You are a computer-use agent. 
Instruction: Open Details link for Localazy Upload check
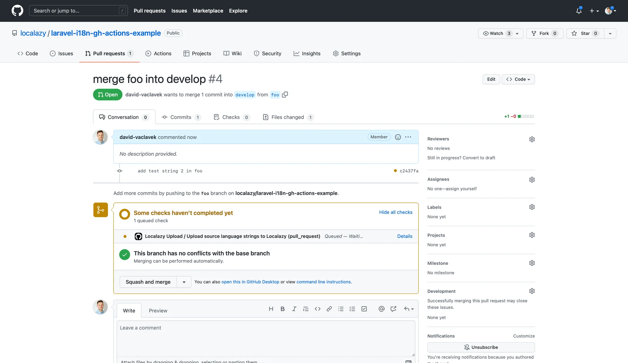click(x=405, y=236)
